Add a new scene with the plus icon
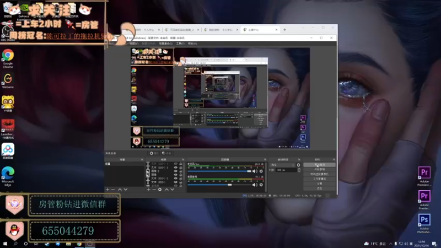The width and height of the screenshot is (441, 248). (107, 190)
